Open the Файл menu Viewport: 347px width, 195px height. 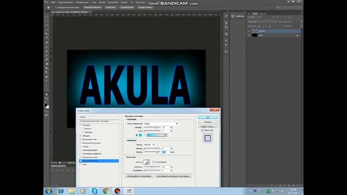tap(53, 2)
